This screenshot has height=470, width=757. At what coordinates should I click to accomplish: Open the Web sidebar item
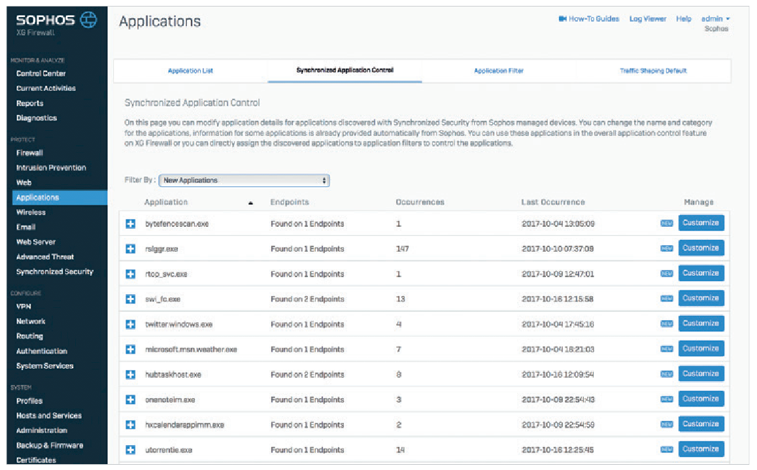click(x=24, y=182)
